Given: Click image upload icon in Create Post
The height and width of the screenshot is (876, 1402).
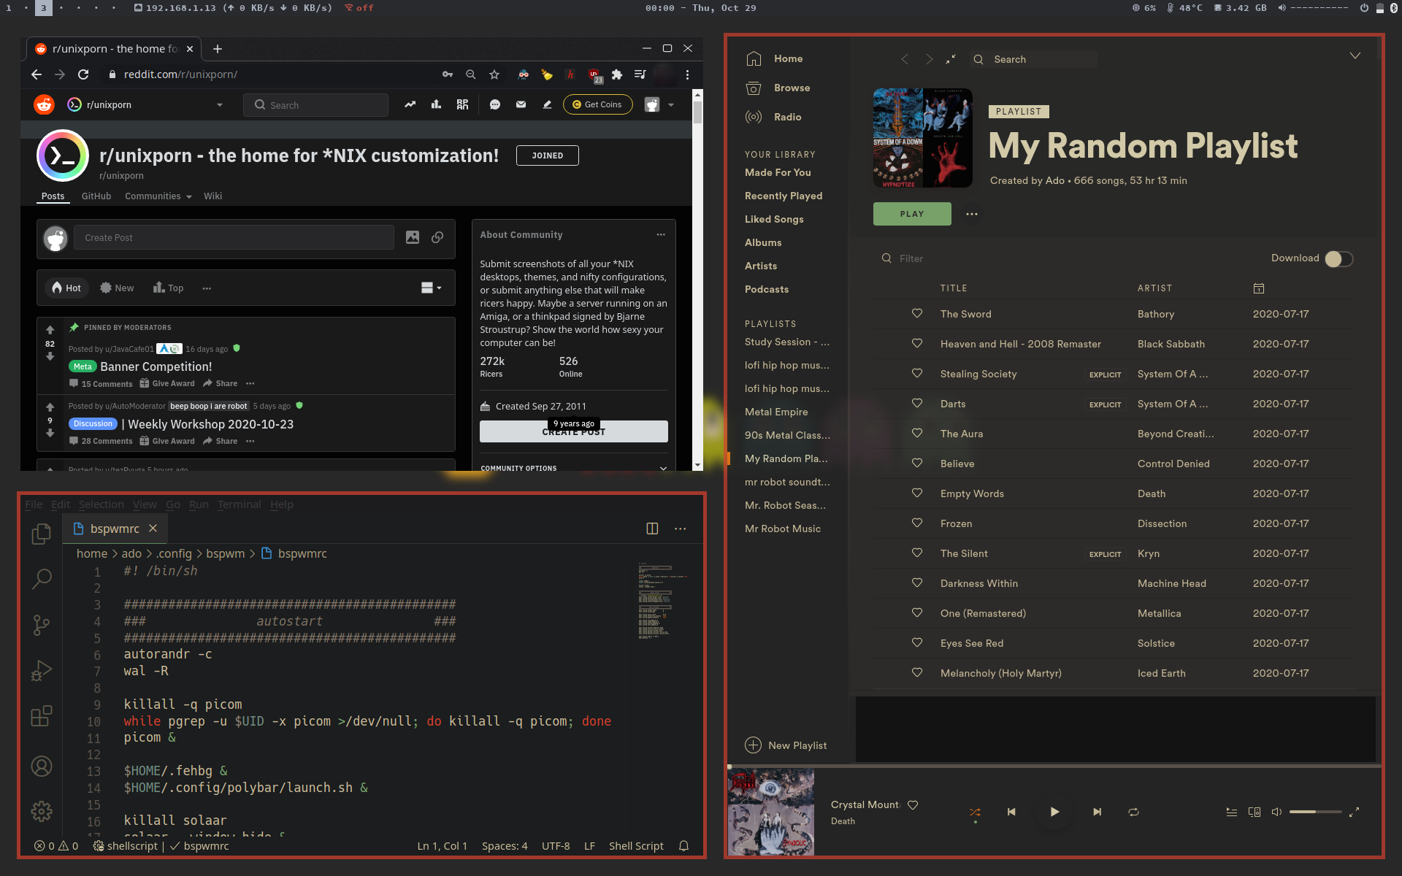Looking at the screenshot, I should [x=413, y=237].
